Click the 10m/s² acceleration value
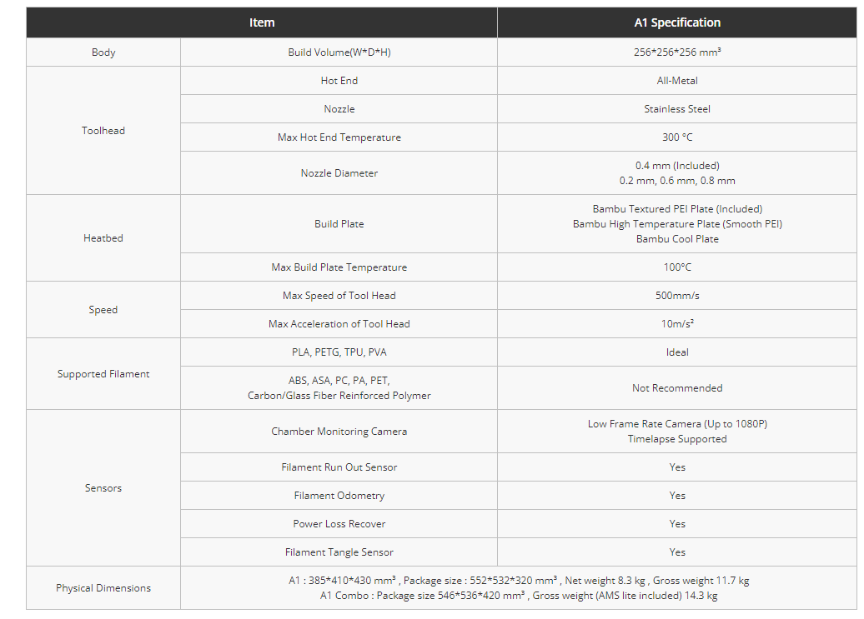Screen dimensions: 864x619 pos(676,324)
